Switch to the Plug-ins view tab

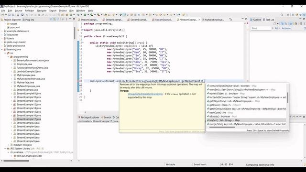tap(28, 20)
